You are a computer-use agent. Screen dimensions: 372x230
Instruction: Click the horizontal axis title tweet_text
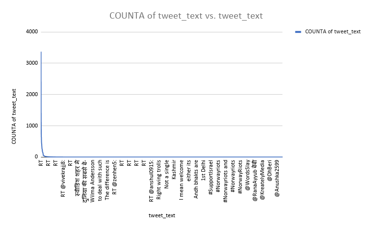[162, 215]
